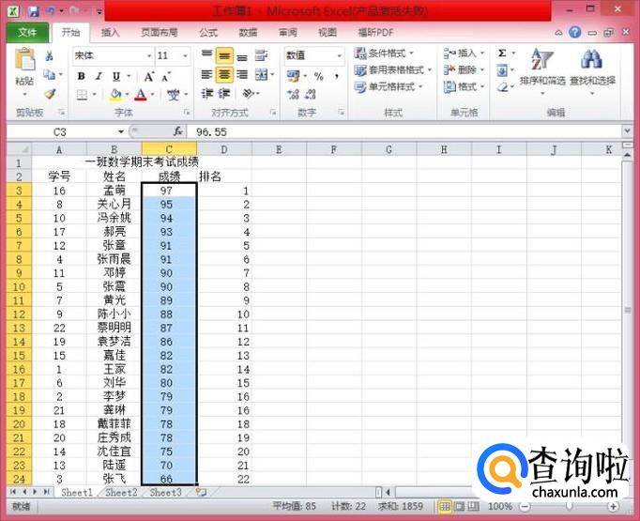Open the fill color dropdown arrow
Image resolution: width=640 pixels, height=521 pixels.
(x=128, y=95)
